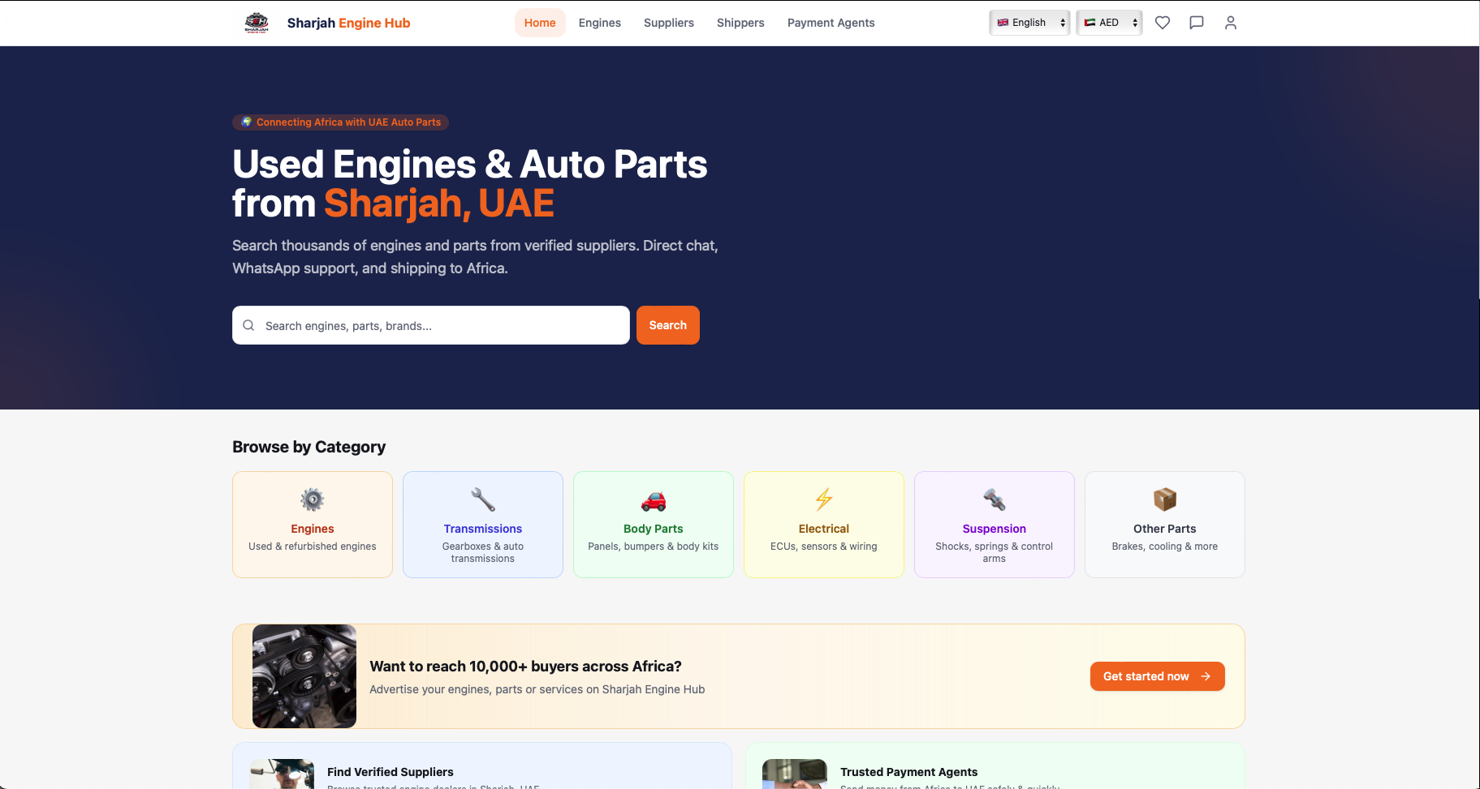Click 'ECUs, sensors & wiring' description text

click(x=824, y=547)
